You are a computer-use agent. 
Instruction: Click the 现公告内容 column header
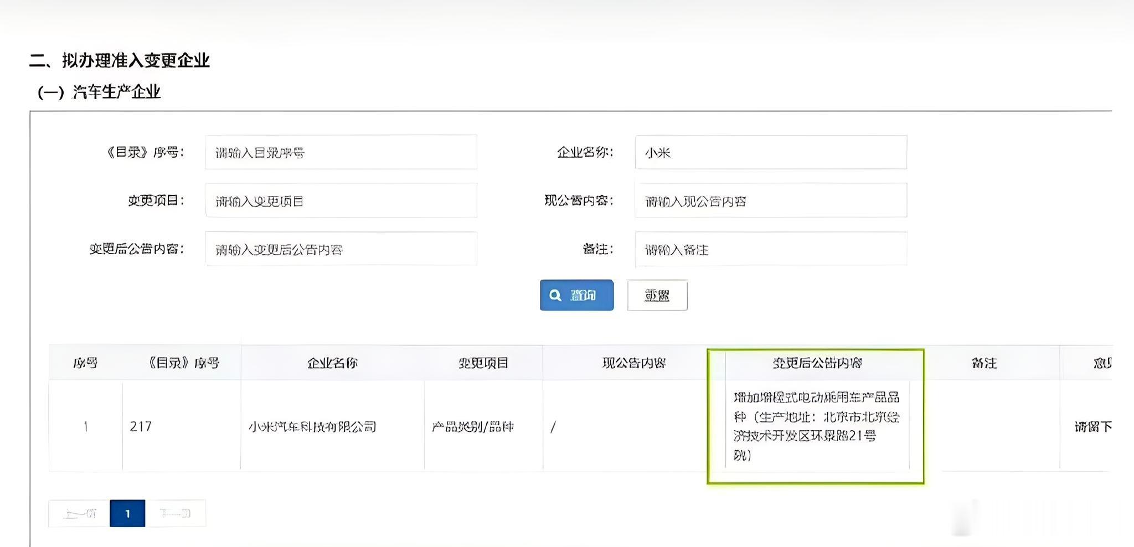point(634,363)
